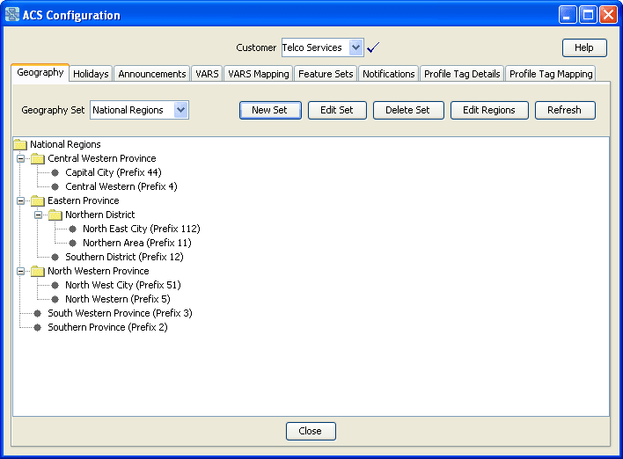Collapse the Northern District node
Viewport: 623px width, 459px height.
(38, 215)
